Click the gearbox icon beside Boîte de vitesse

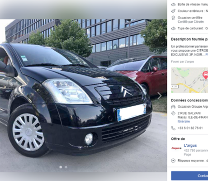173,5
